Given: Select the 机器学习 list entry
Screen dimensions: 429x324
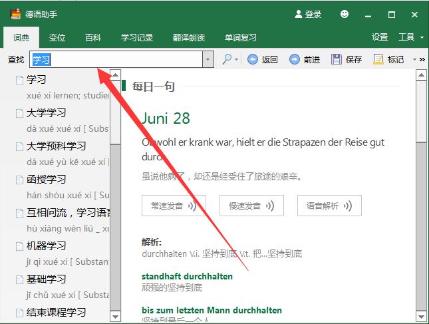Looking at the screenshot, I should (x=46, y=246).
